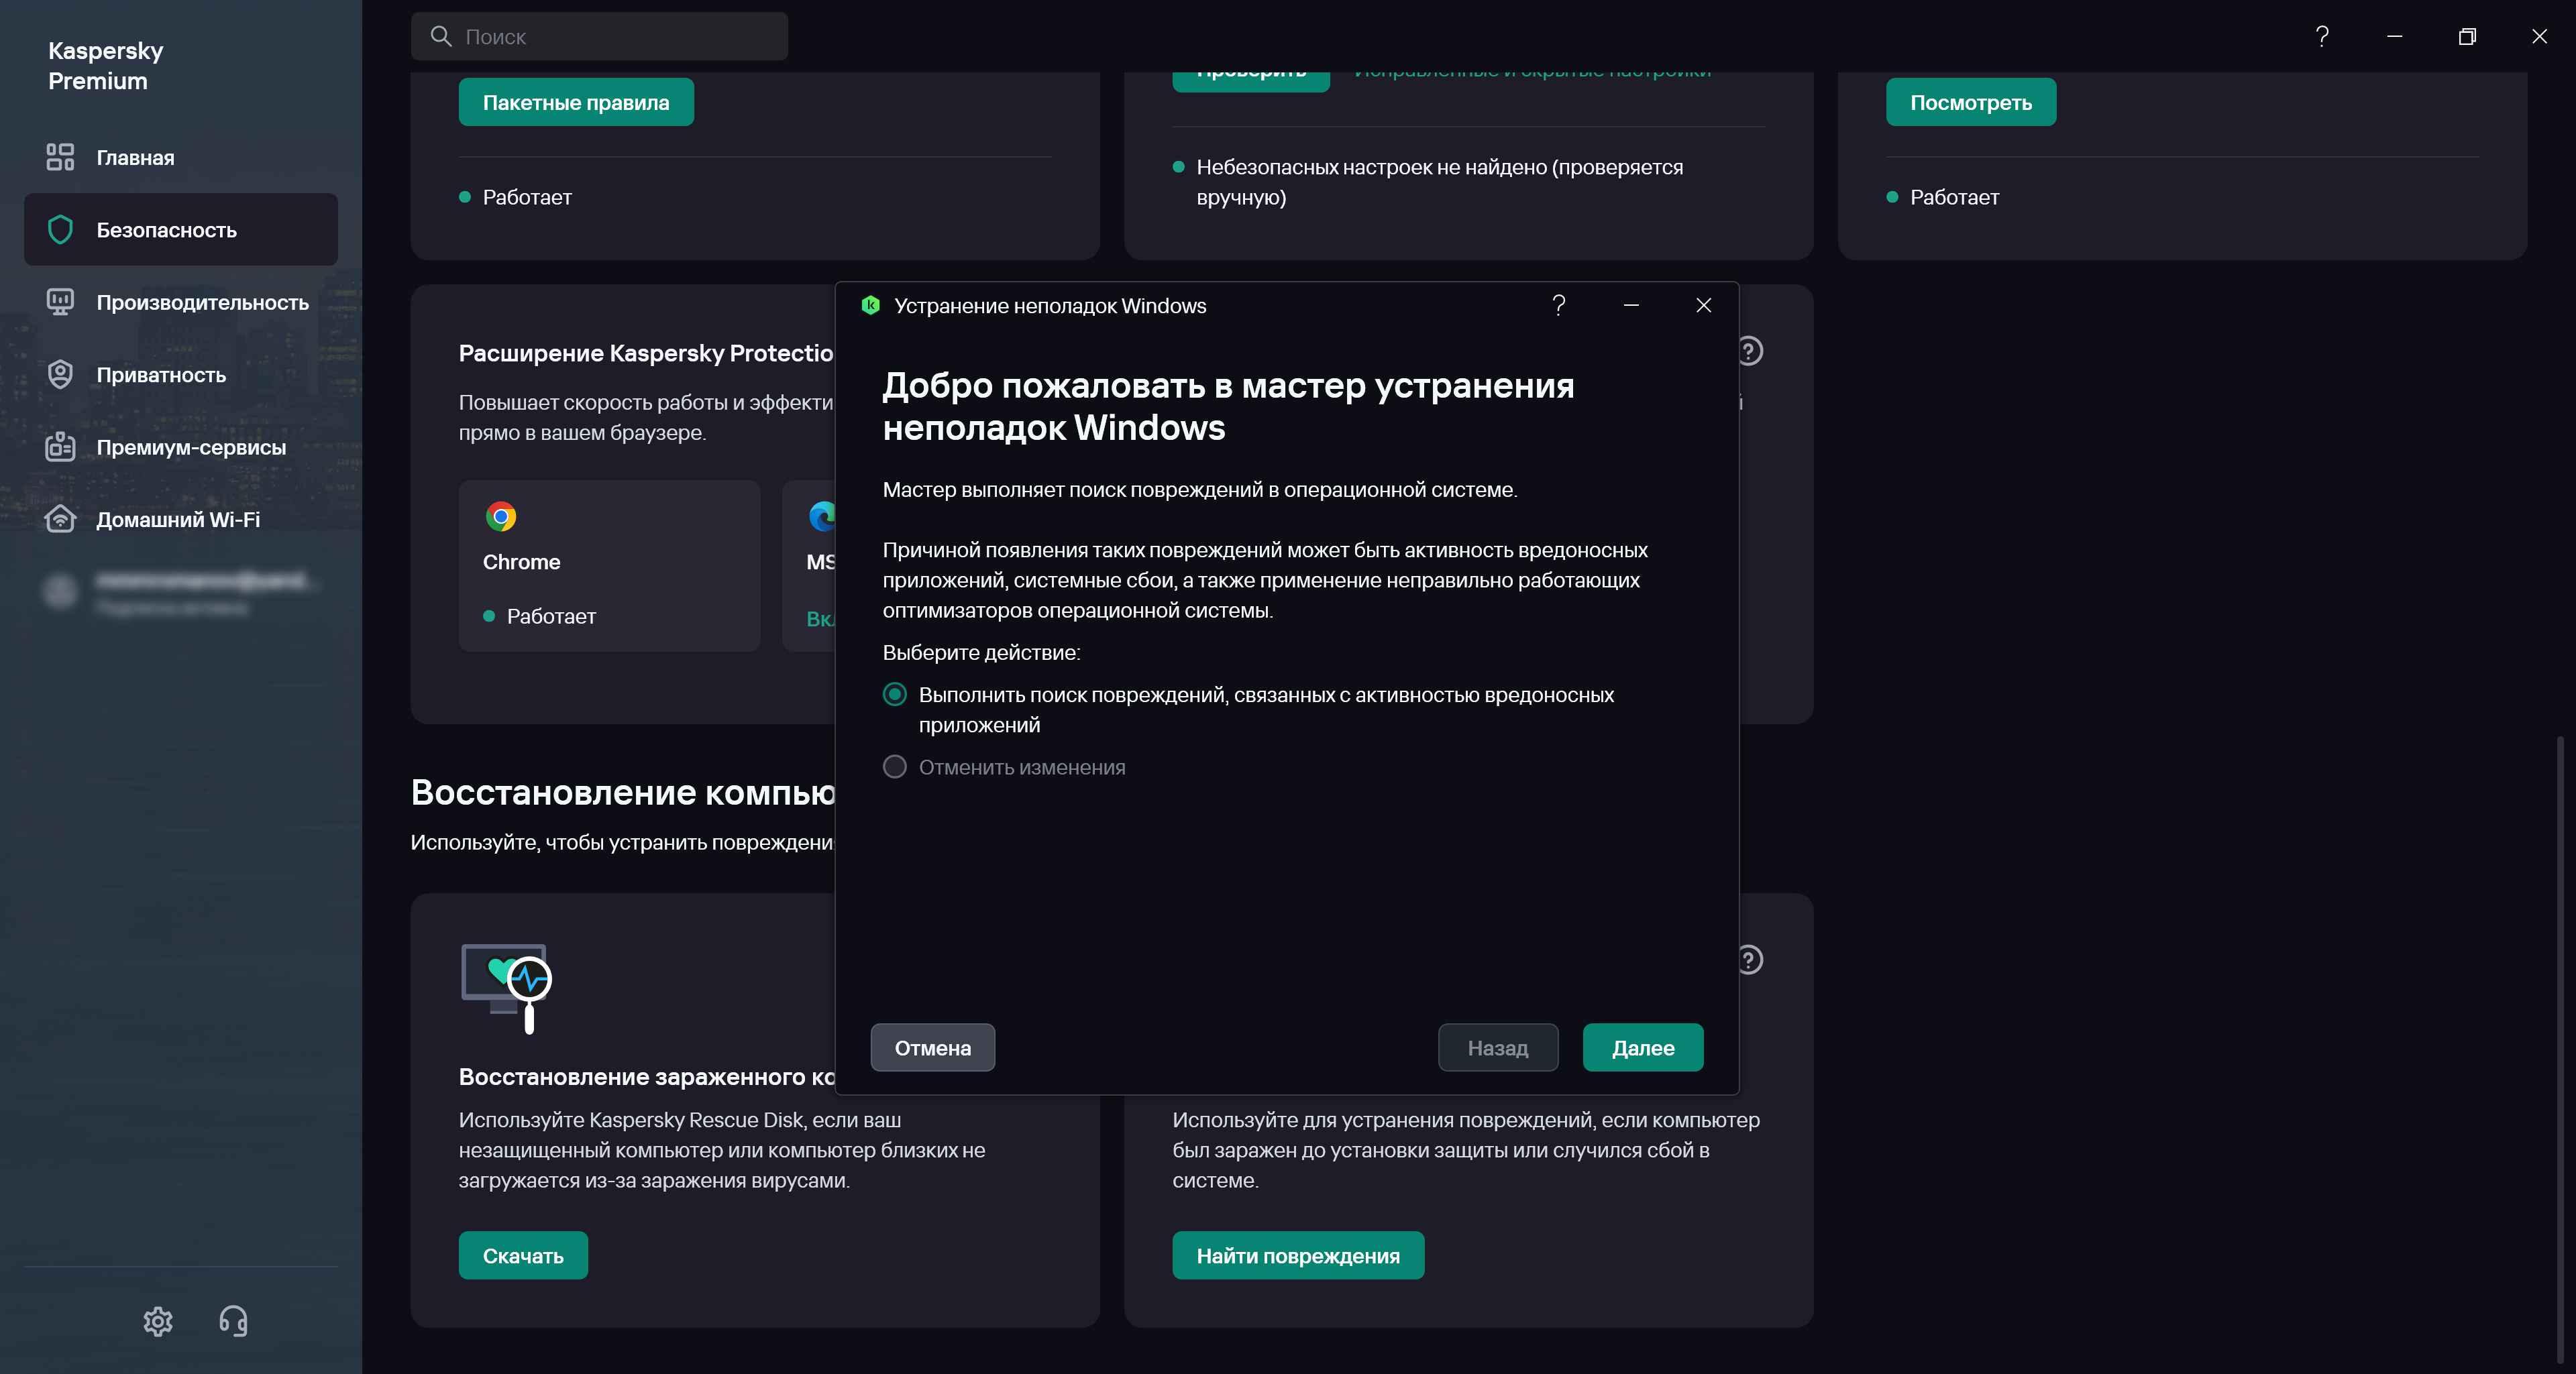
Task: Click the Пакетные правила button
Action: (576, 103)
